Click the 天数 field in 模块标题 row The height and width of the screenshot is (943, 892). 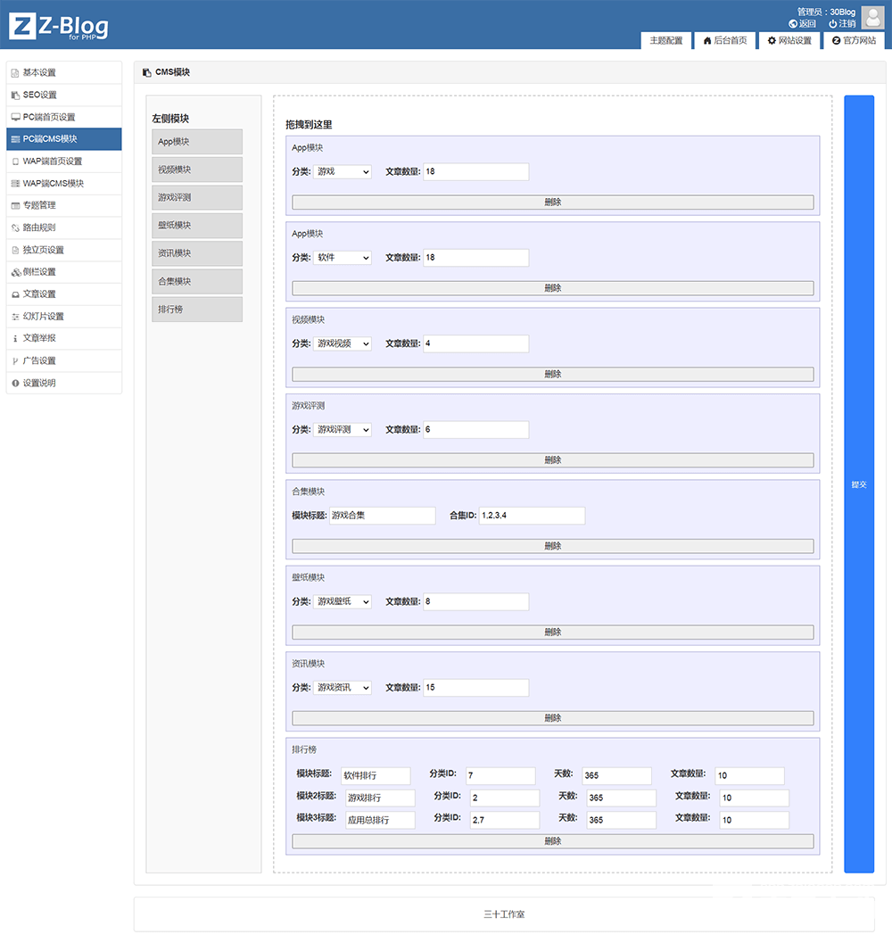[616, 776]
